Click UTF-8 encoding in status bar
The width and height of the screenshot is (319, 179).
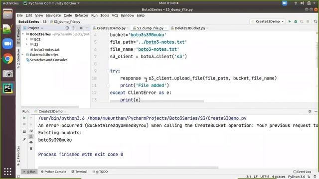click(x=265, y=177)
